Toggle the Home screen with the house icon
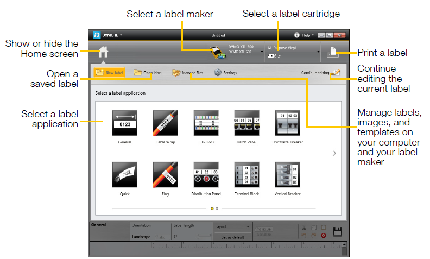The height and width of the screenshot is (259, 430). tap(103, 52)
